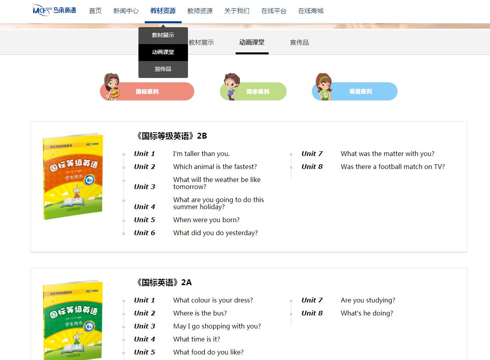Switch to the 教材展示 sub-tab
This screenshot has height=360, width=490.
click(201, 43)
